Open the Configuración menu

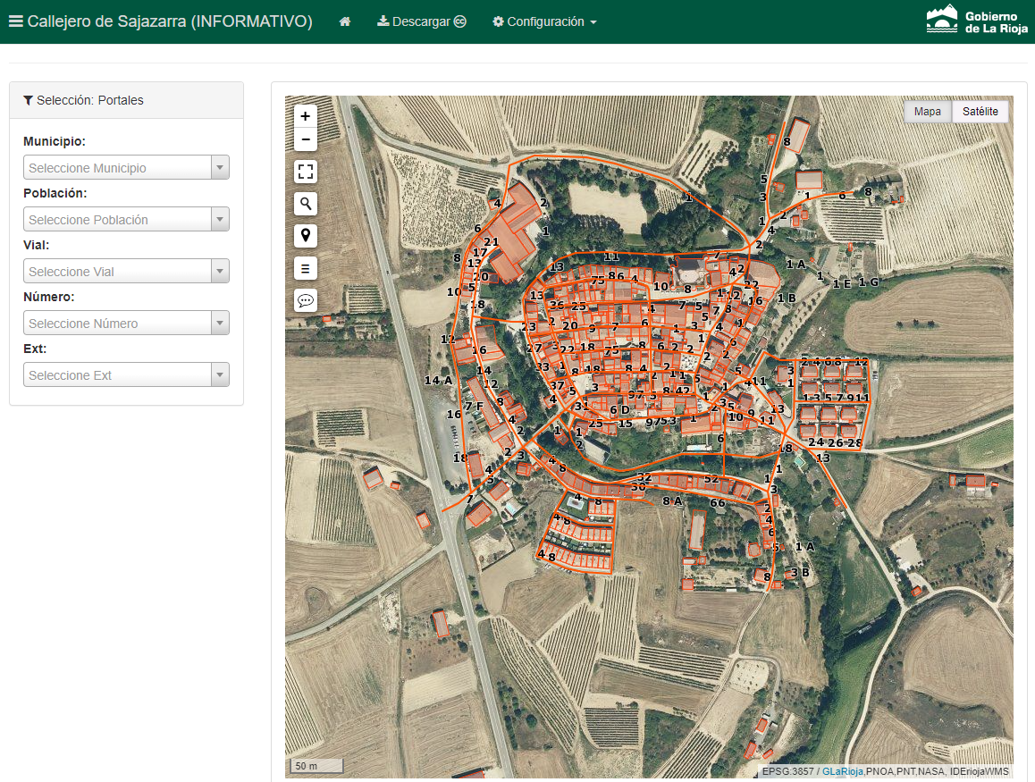[x=544, y=21]
